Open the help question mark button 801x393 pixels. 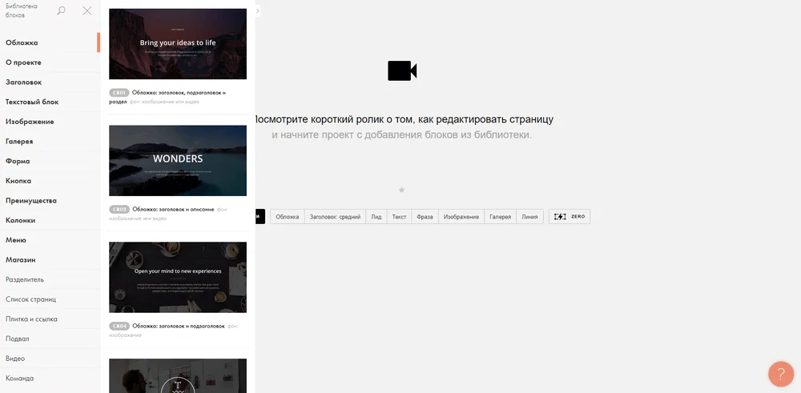[781, 374]
